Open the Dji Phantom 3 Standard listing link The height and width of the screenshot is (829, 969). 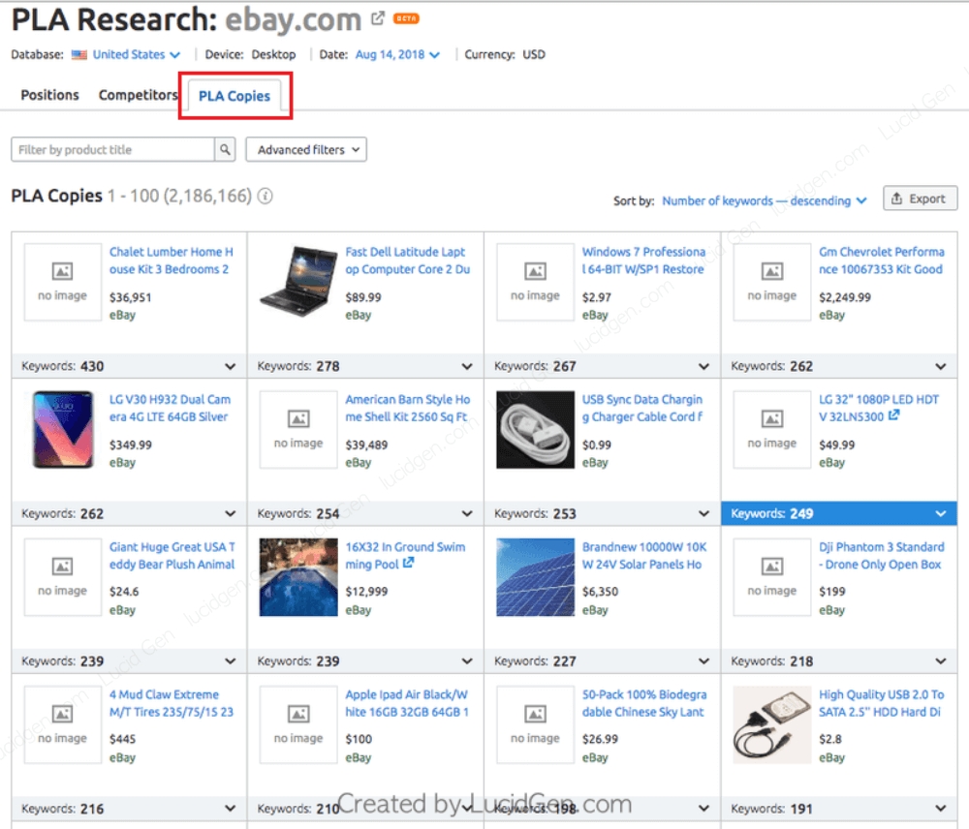881,556
